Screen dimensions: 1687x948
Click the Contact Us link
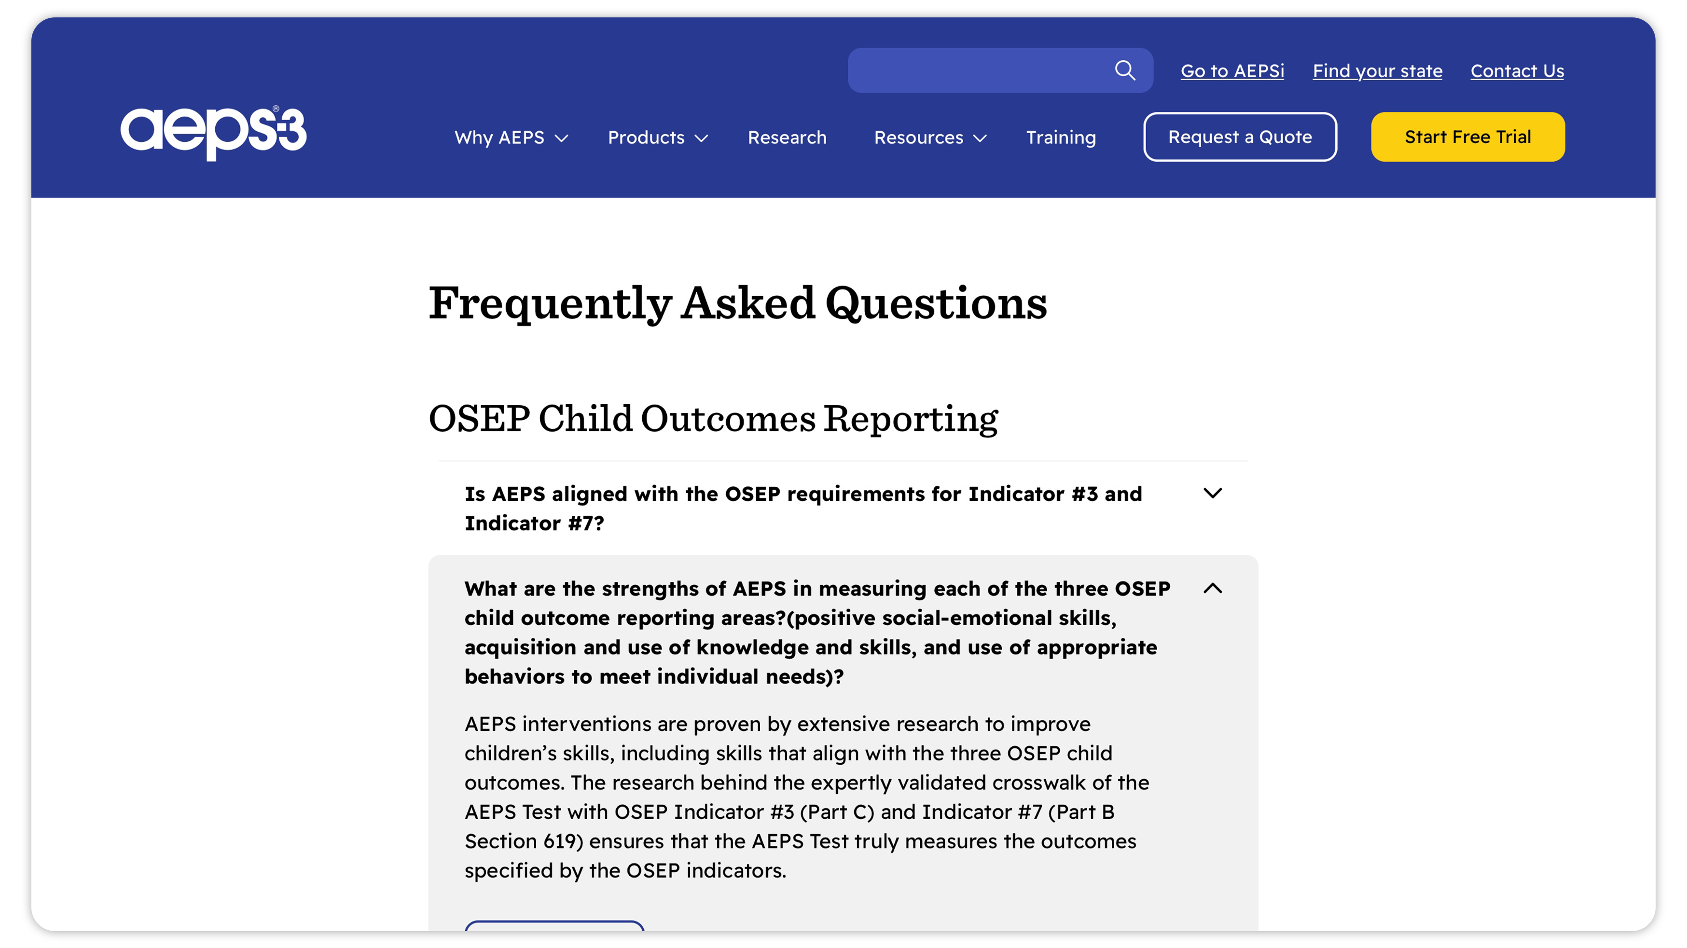[x=1517, y=71]
